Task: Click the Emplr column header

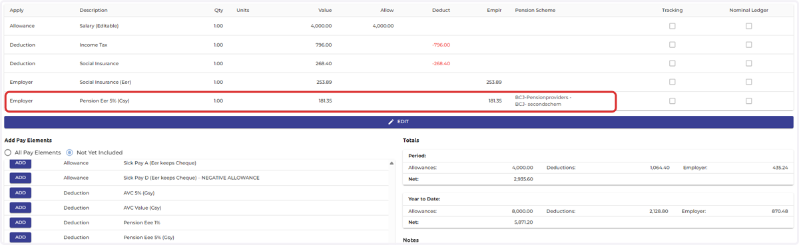Action: coord(494,11)
